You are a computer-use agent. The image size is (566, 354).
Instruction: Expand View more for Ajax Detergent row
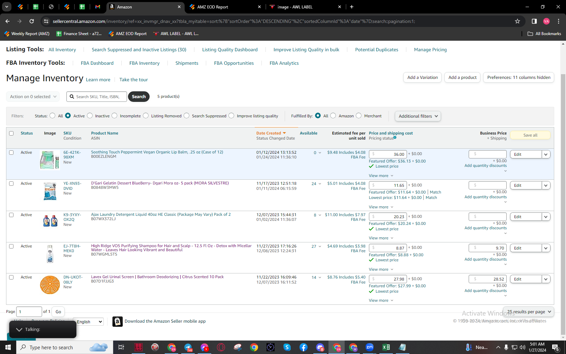point(381,238)
